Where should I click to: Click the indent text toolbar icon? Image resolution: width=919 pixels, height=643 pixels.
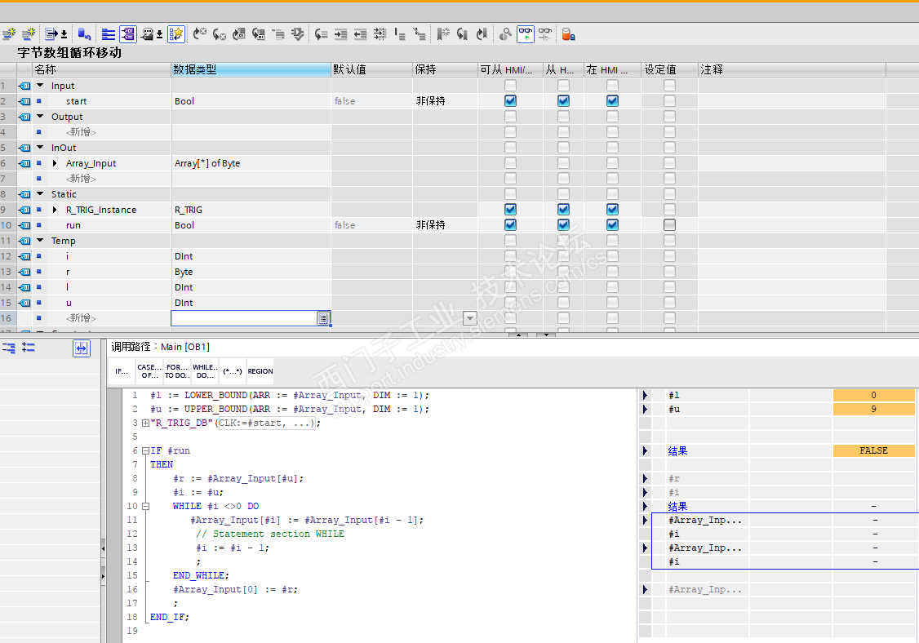tap(341, 33)
